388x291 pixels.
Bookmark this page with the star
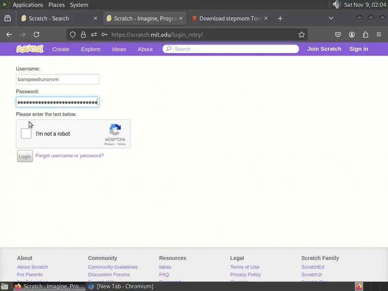click(x=301, y=34)
